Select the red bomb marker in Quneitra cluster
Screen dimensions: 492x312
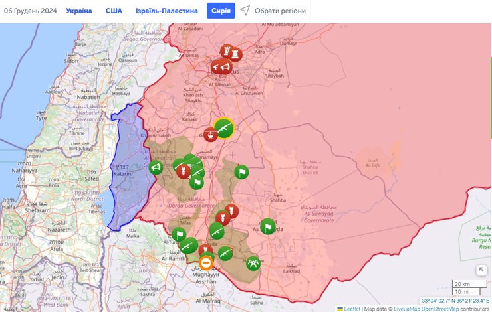click(x=183, y=171)
